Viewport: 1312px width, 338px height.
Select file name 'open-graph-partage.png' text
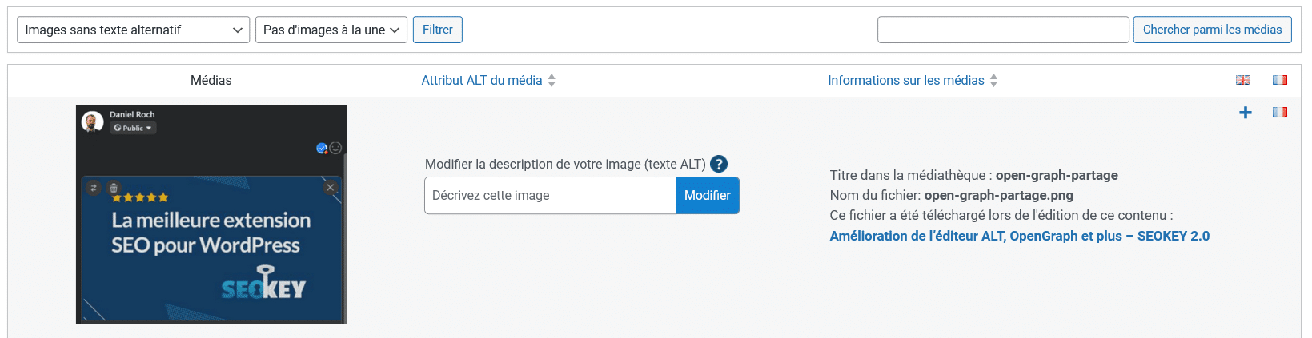998,195
